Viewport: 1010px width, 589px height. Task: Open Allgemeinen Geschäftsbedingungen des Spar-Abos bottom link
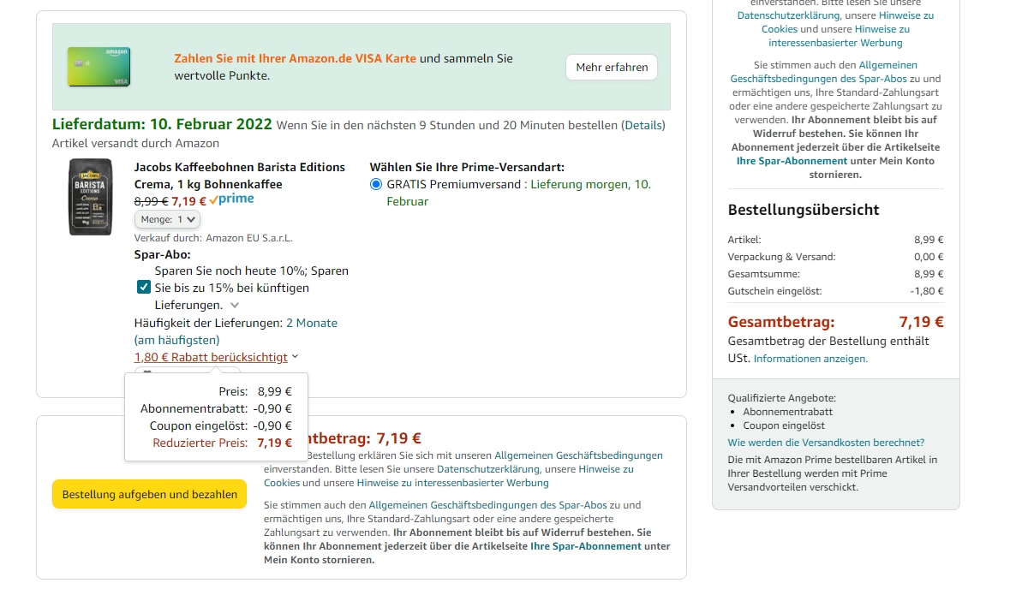[487, 505]
